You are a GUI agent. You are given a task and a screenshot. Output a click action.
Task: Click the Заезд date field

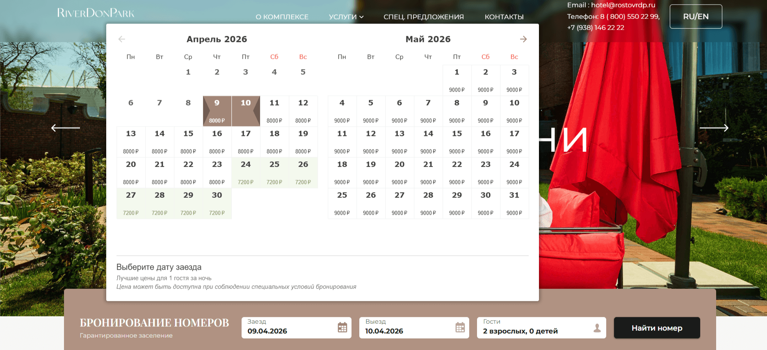[297, 328]
